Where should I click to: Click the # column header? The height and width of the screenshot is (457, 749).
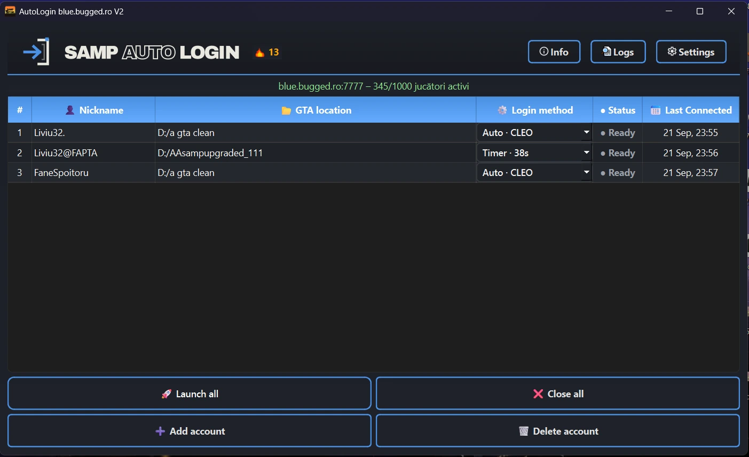[x=20, y=110]
